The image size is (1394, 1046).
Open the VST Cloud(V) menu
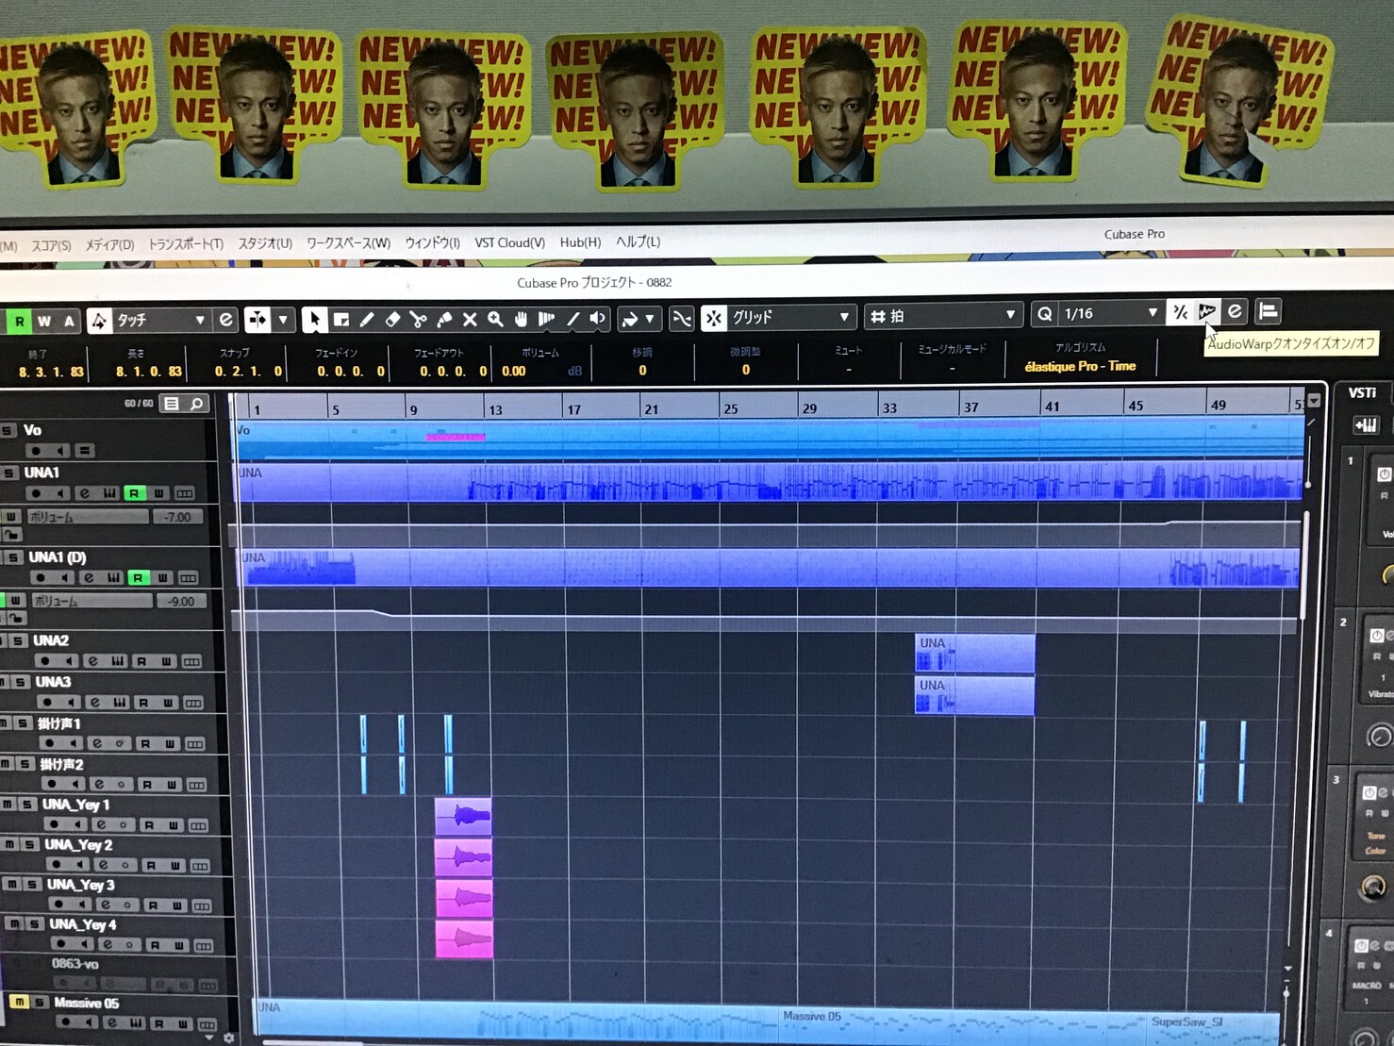[509, 242]
